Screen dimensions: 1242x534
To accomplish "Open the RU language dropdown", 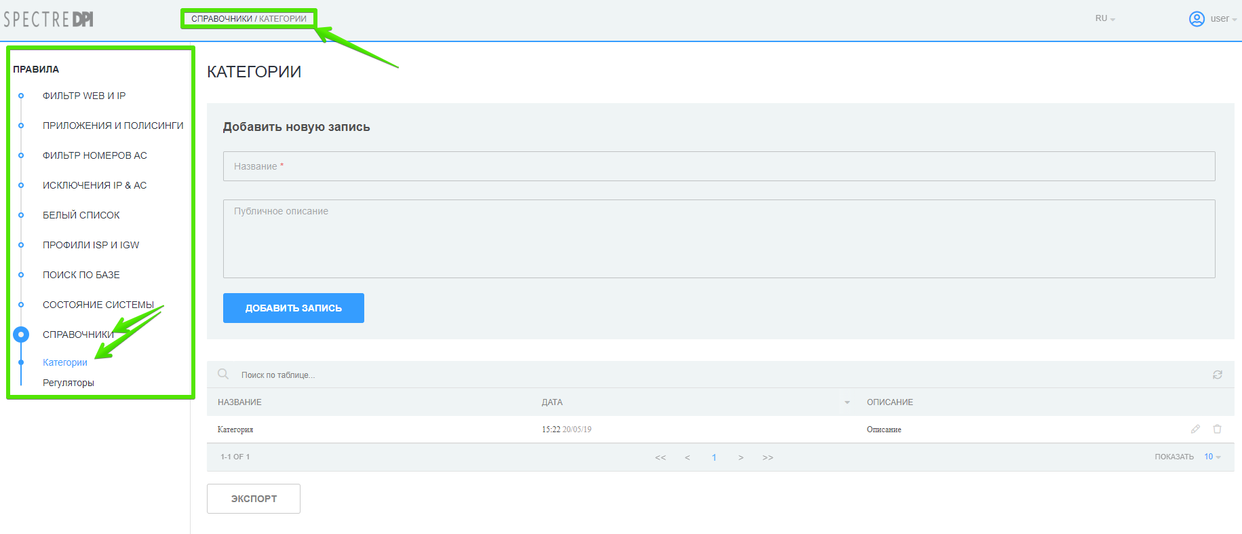I will [x=1104, y=19].
